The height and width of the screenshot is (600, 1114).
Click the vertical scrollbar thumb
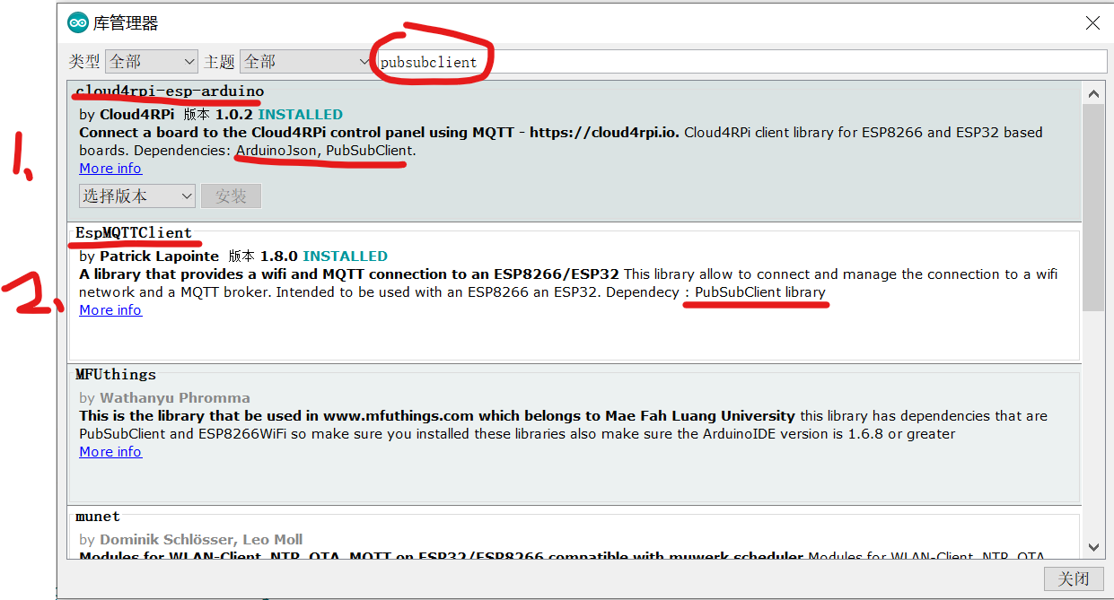[x=1092, y=207]
